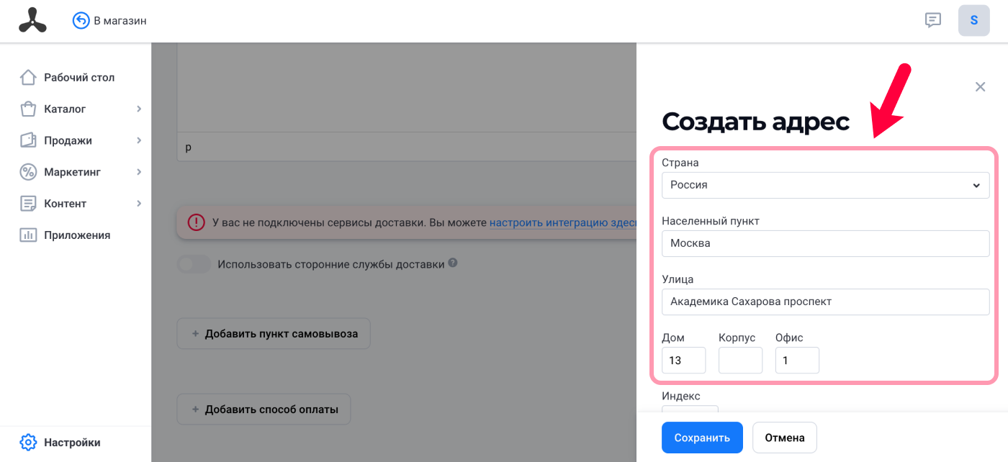The height and width of the screenshot is (462, 1008).
Task: Click Добавить пункт самовывоза button
Action: [x=274, y=334]
